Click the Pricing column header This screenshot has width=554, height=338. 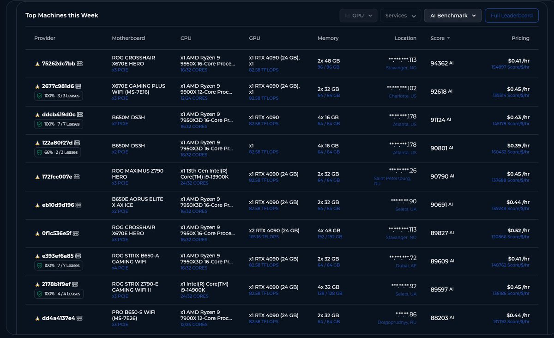click(520, 38)
